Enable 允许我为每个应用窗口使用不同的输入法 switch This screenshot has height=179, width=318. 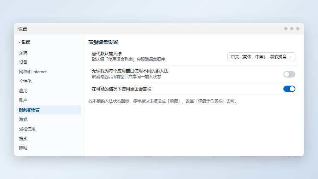[x=289, y=74]
